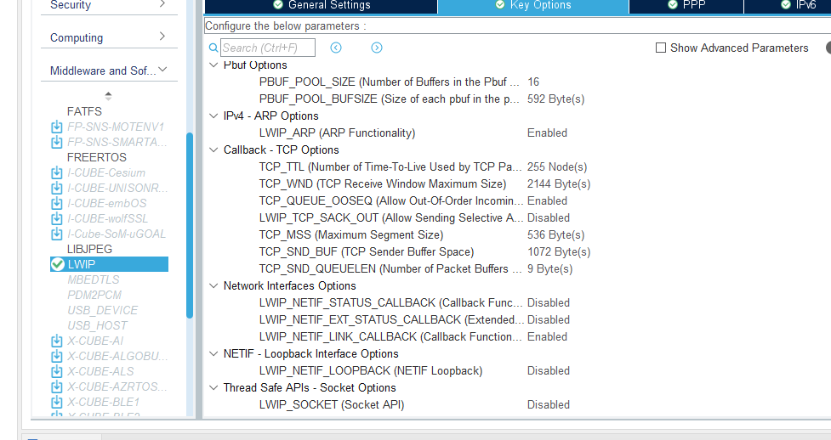Edit PBUF_POOL_BUFSIZE value 592 Byte(s)
This screenshot has height=440, width=831.
point(556,99)
